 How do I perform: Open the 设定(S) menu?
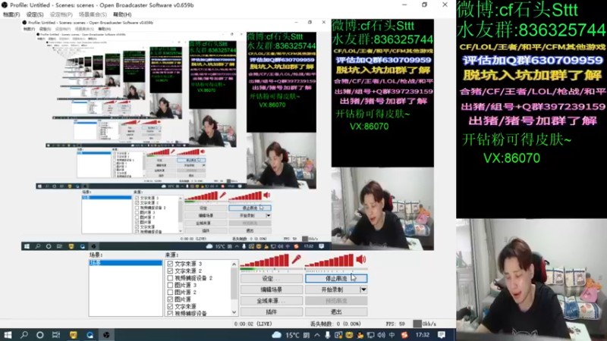35,14
